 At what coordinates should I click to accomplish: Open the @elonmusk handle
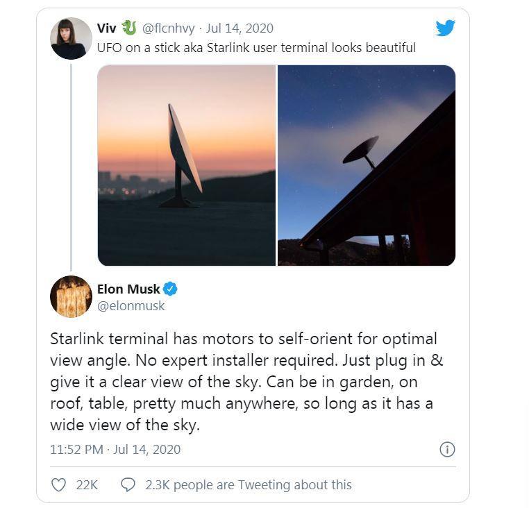131,305
